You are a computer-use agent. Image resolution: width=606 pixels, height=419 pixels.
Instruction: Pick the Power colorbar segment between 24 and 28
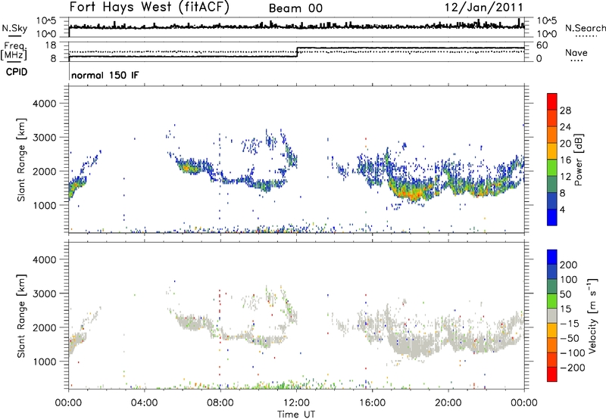click(552, 119)
